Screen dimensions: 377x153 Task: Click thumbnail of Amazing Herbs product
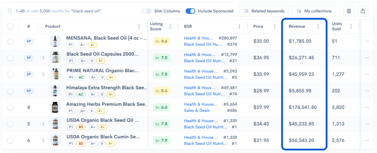click(55, 107)
